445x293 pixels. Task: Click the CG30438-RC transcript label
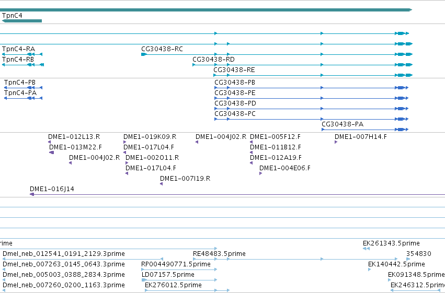click(162, 49)
